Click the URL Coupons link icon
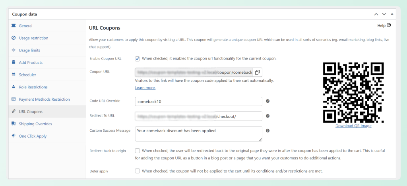The width and height of the screenshot is (407, 186). [x=14, y=111]
